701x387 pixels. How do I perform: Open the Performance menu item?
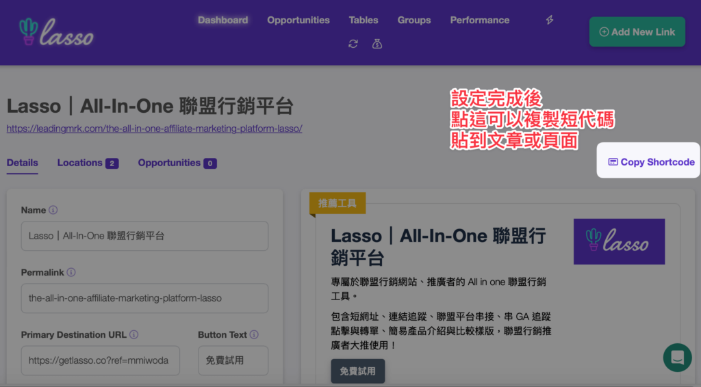coord(480,20)
